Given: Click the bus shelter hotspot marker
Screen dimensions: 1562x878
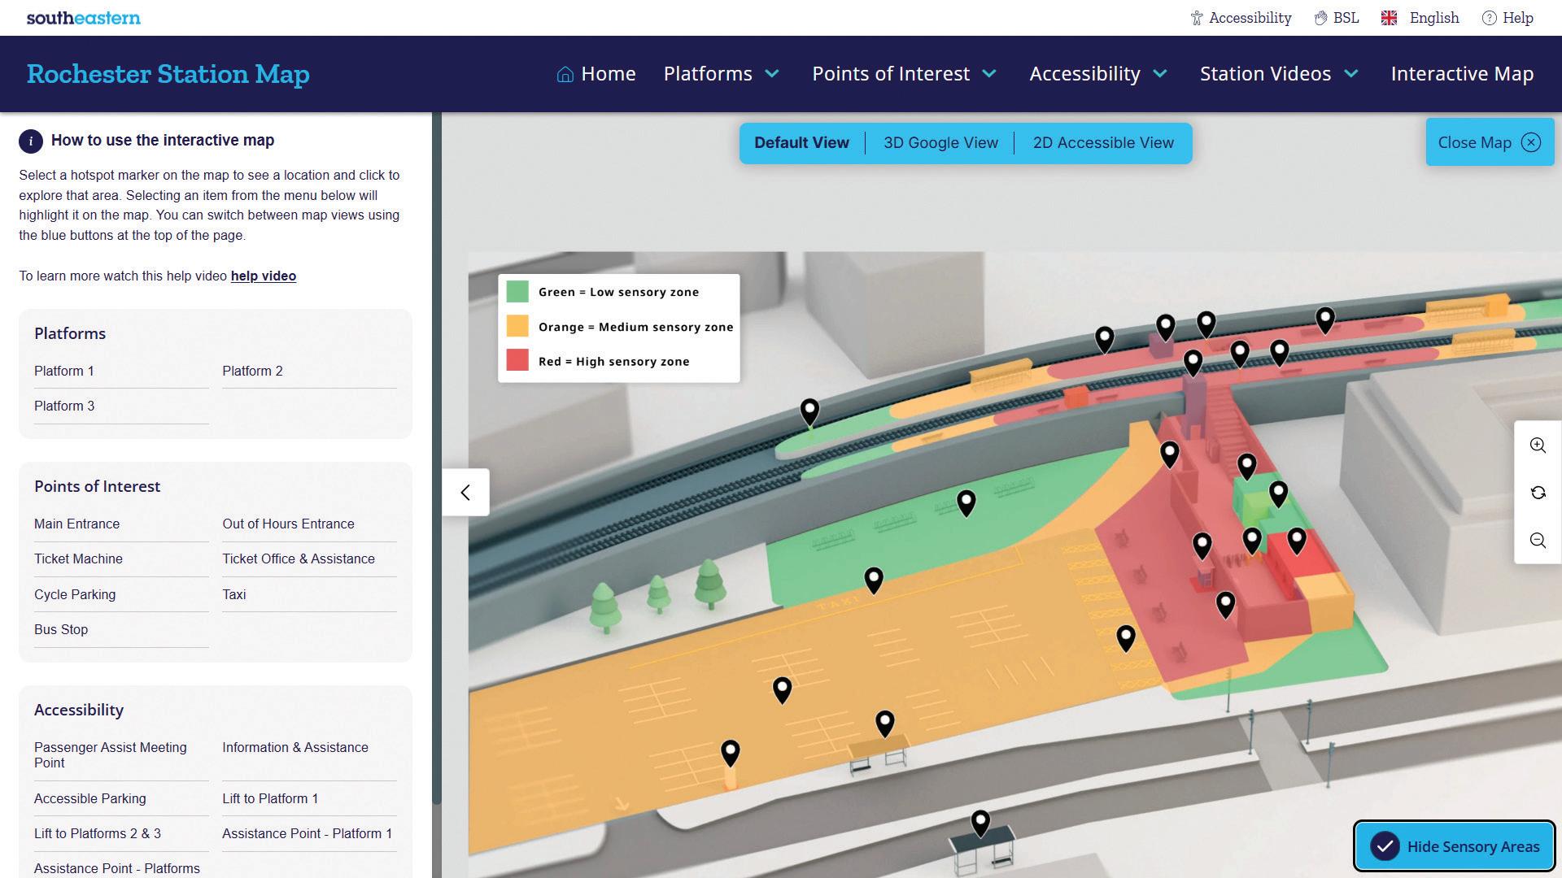Looking at the screenshot, I should [980, 822].
